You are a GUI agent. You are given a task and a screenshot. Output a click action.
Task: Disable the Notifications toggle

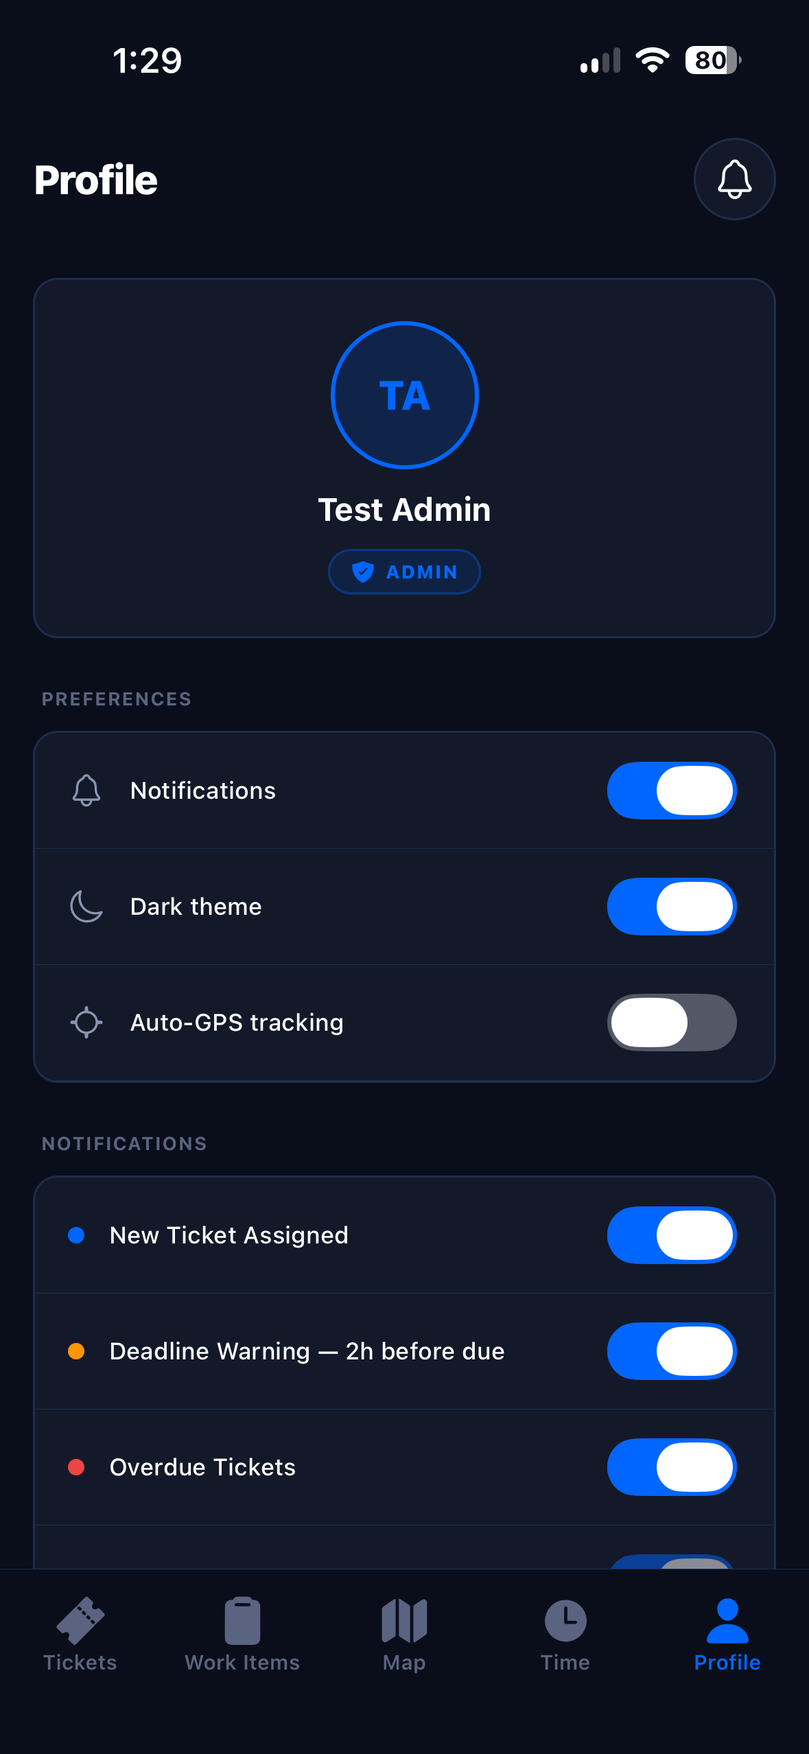672,791
